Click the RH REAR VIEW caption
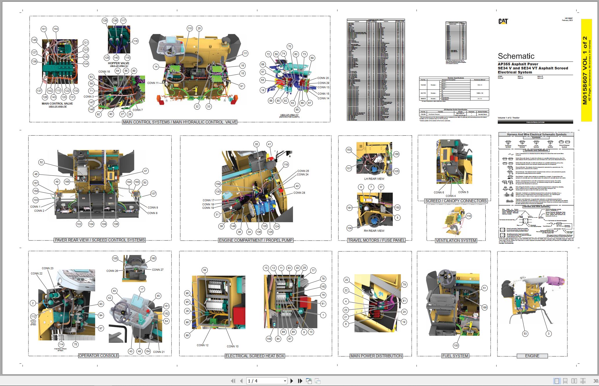The height and width of the screenshot is (386, 599). tap(374, 231)
